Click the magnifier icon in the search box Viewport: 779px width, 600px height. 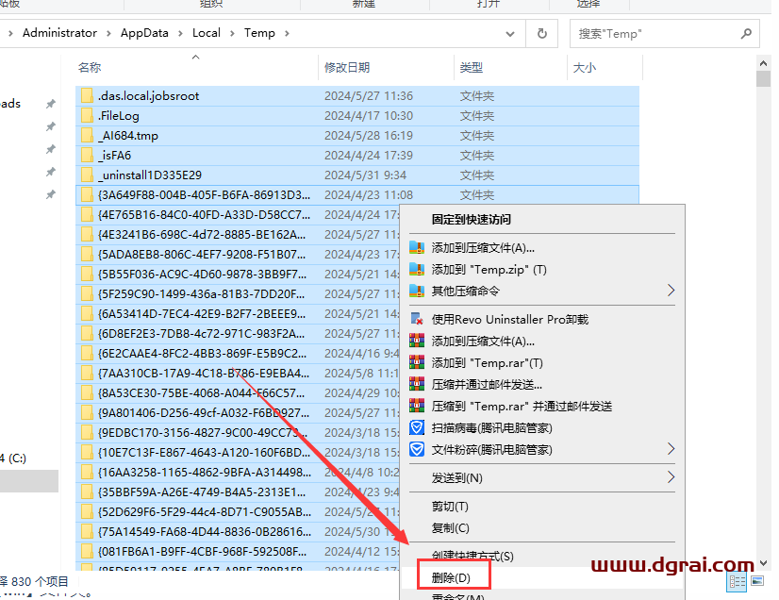click(x=745, y=33)
